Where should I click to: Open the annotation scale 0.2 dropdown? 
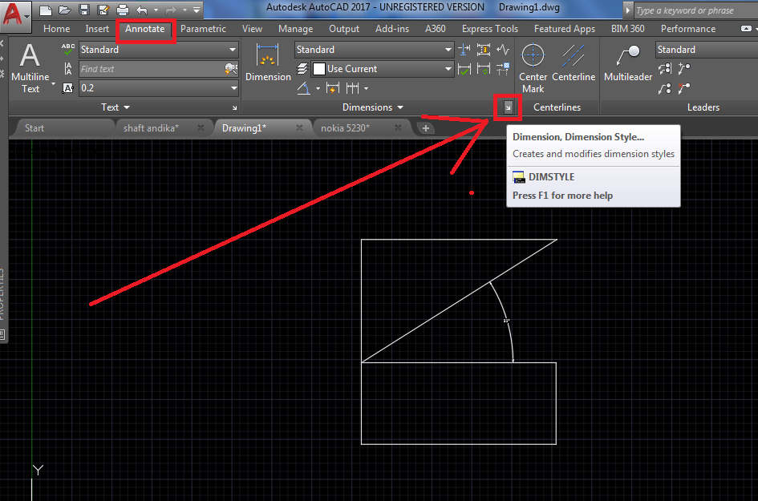pyautogui.click(x=233, y=88)
